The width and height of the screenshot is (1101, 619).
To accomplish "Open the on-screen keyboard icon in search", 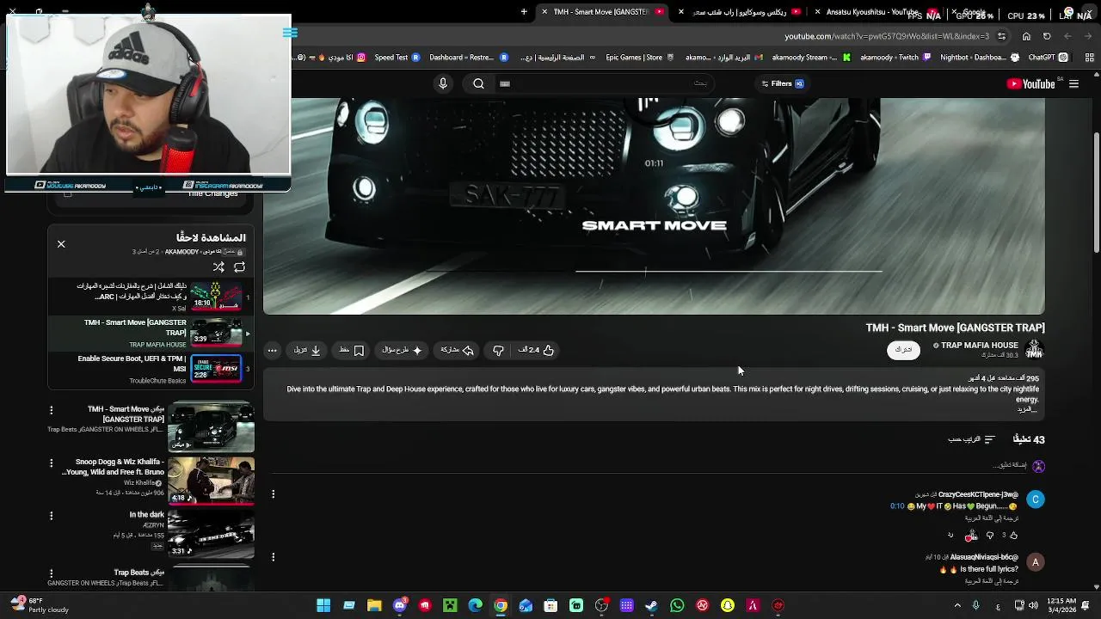I will pos(505,83).
